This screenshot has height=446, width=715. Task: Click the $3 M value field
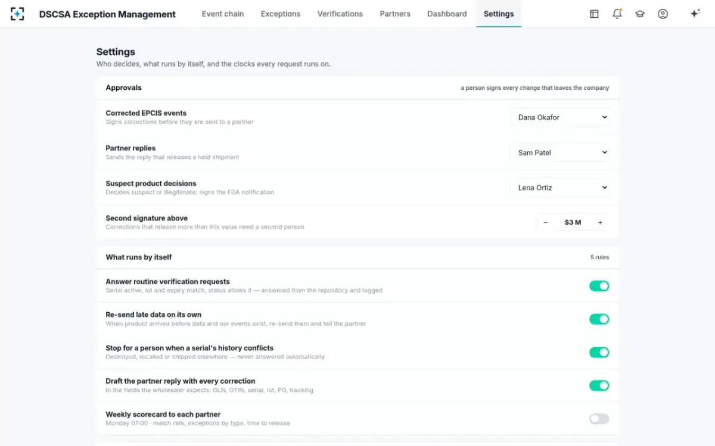coord(573,222)
